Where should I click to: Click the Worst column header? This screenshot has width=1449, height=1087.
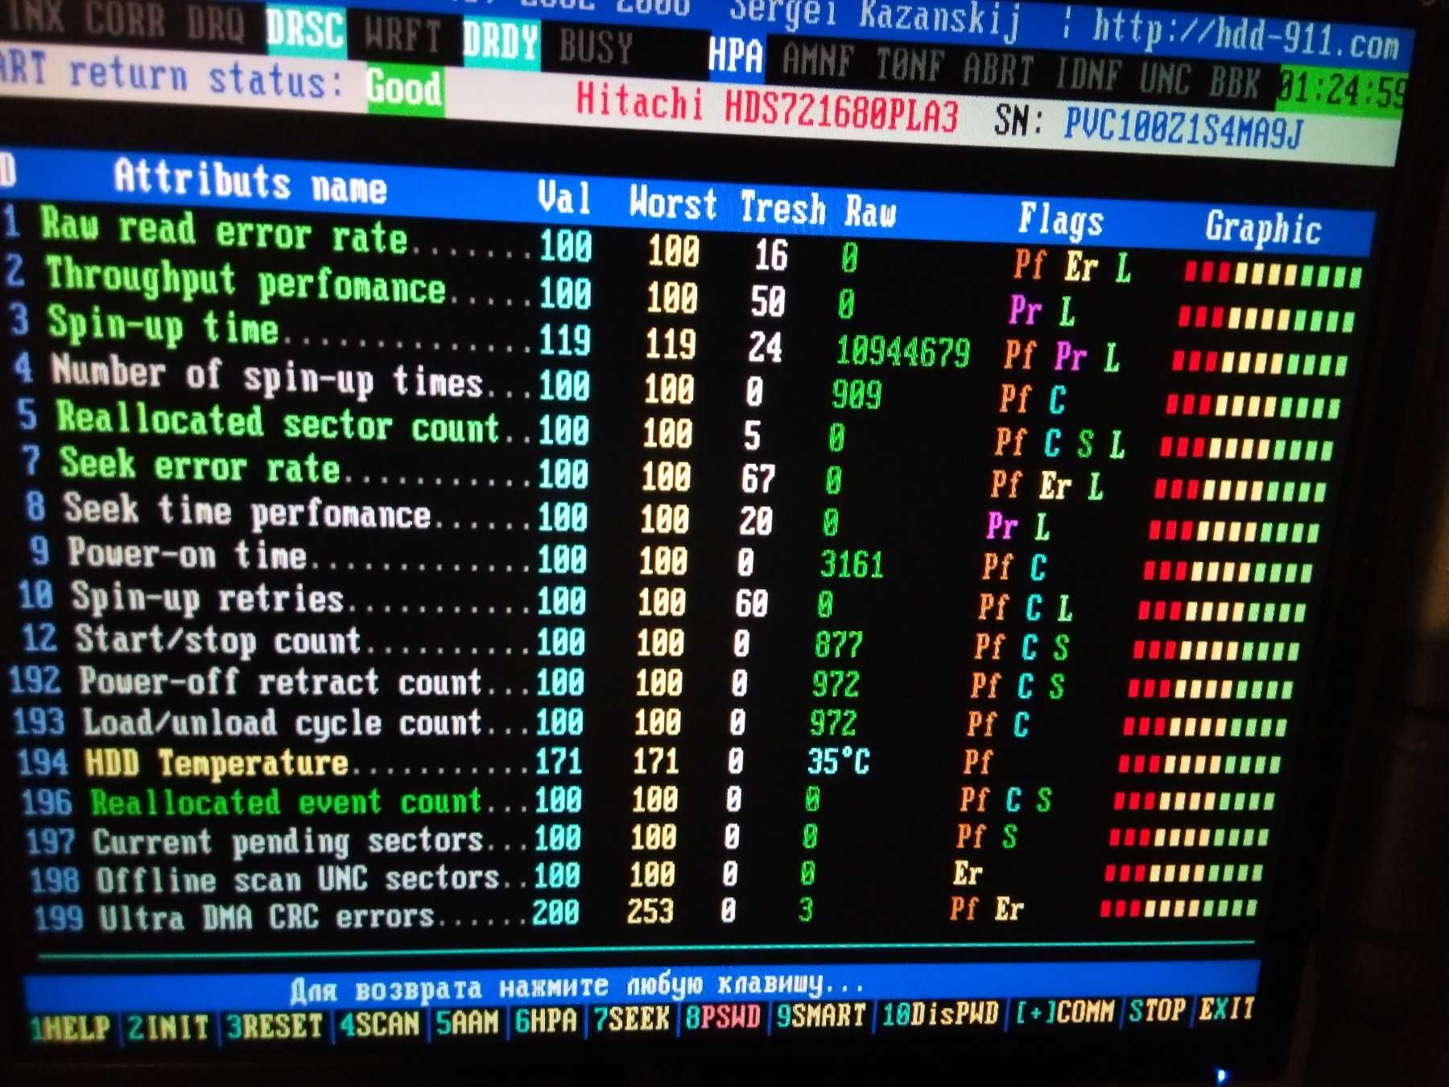(x=673, y=201)
